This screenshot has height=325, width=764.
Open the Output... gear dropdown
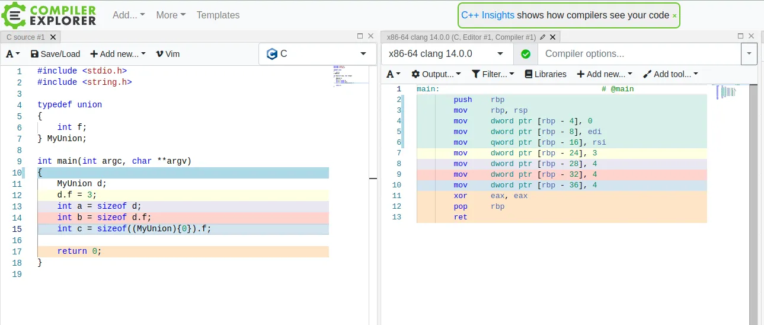click(436, 74)
